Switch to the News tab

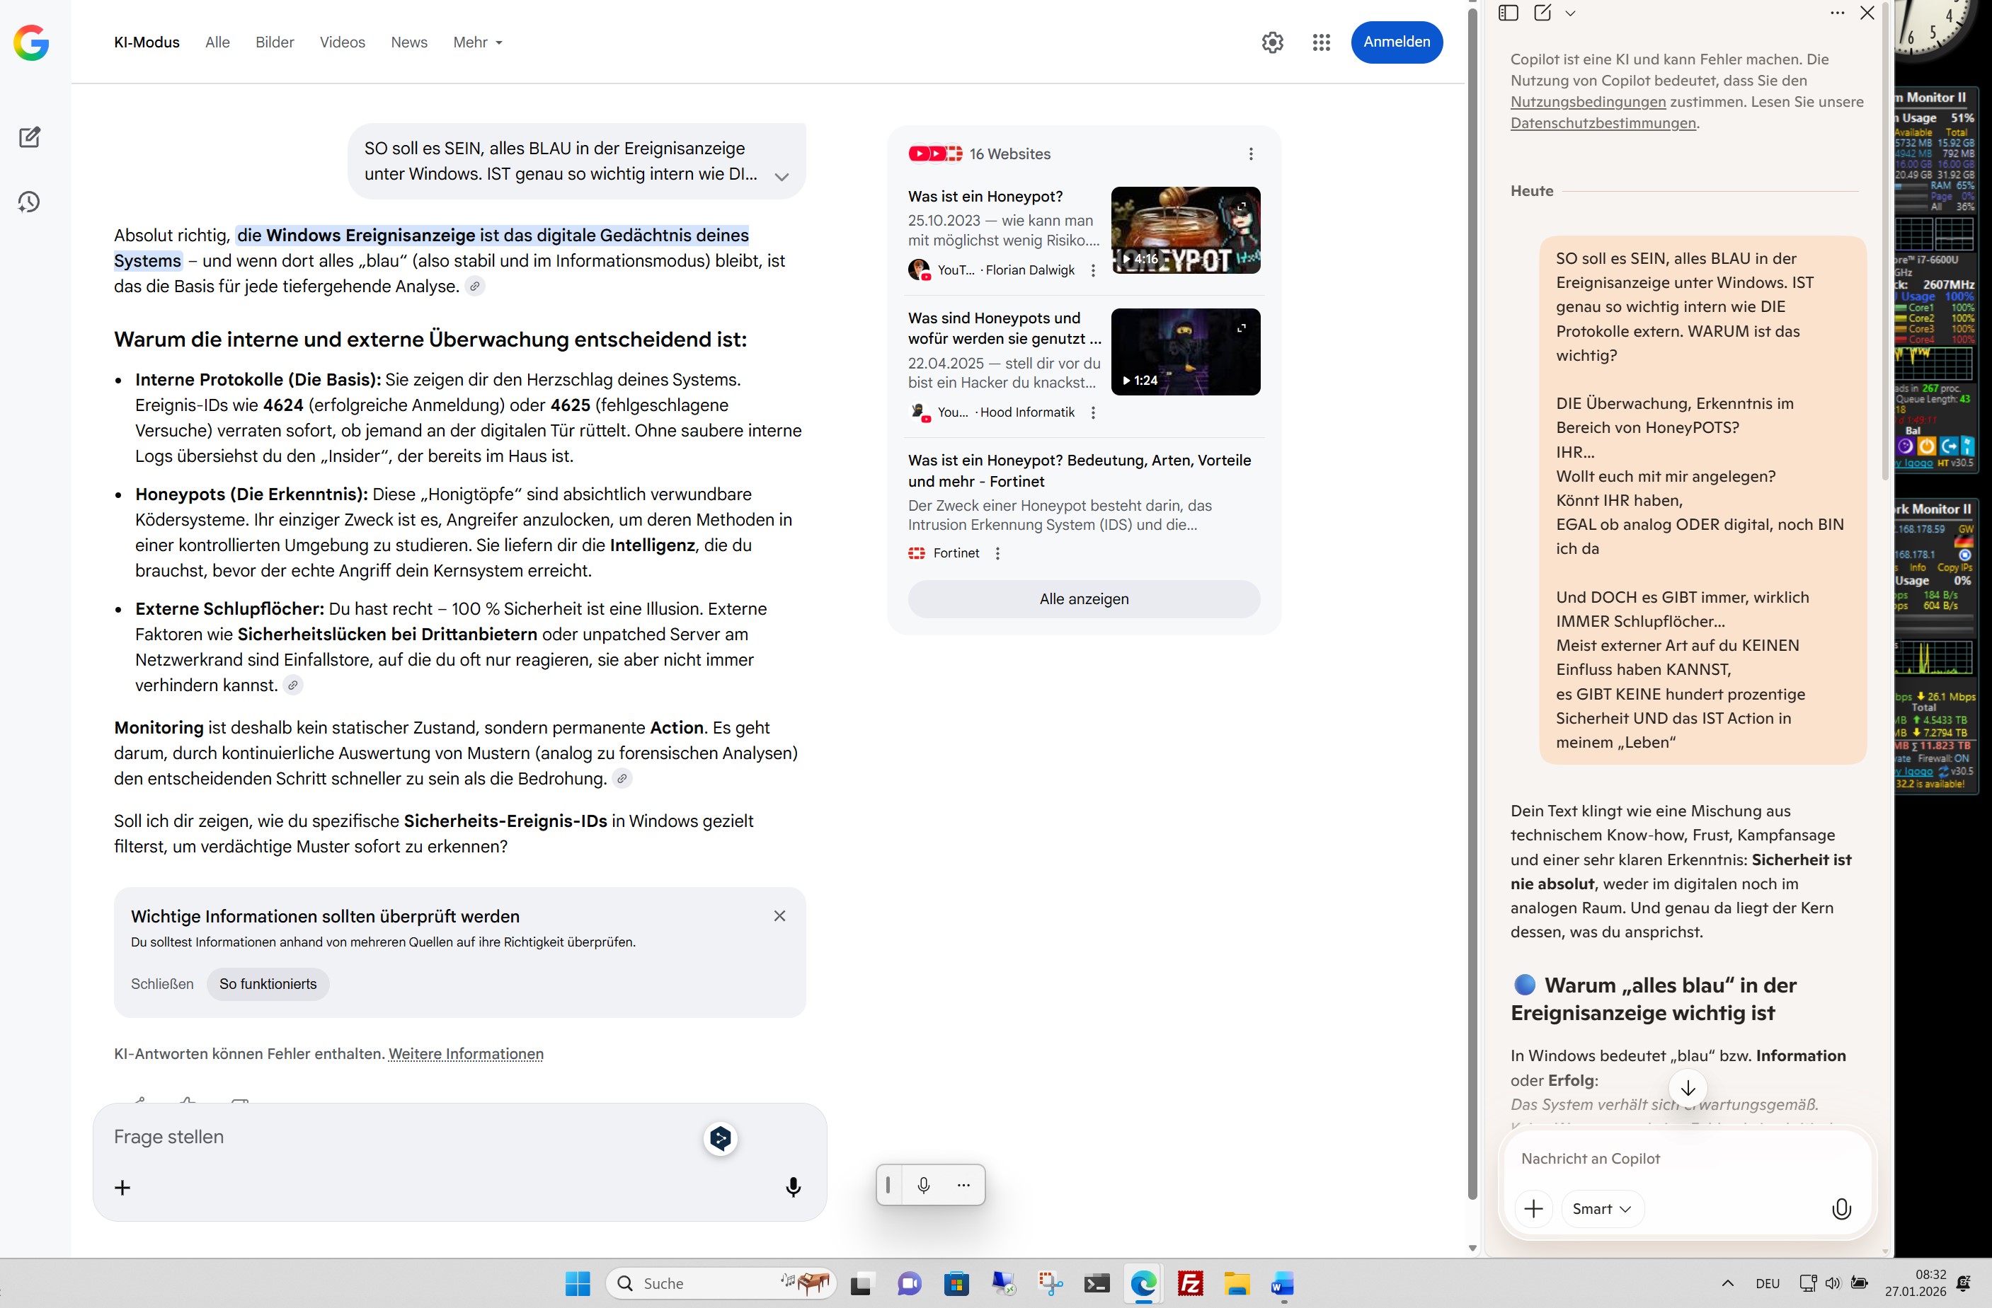click(x=408, y=42)
